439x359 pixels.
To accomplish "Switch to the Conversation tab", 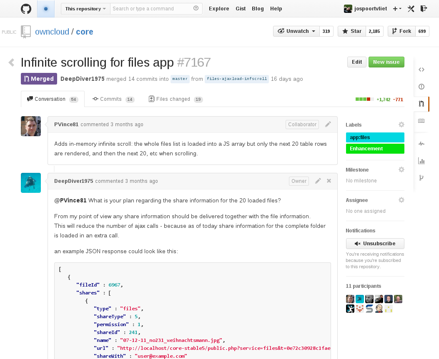I will point(53,99).
